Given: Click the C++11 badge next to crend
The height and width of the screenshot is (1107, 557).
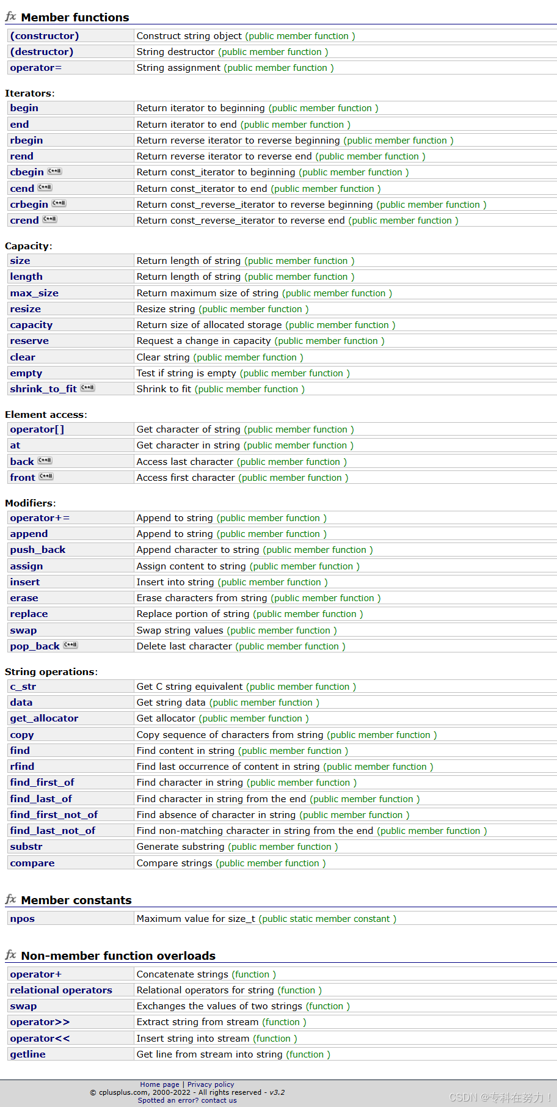Looking at the screenshot, I should 49,219.
